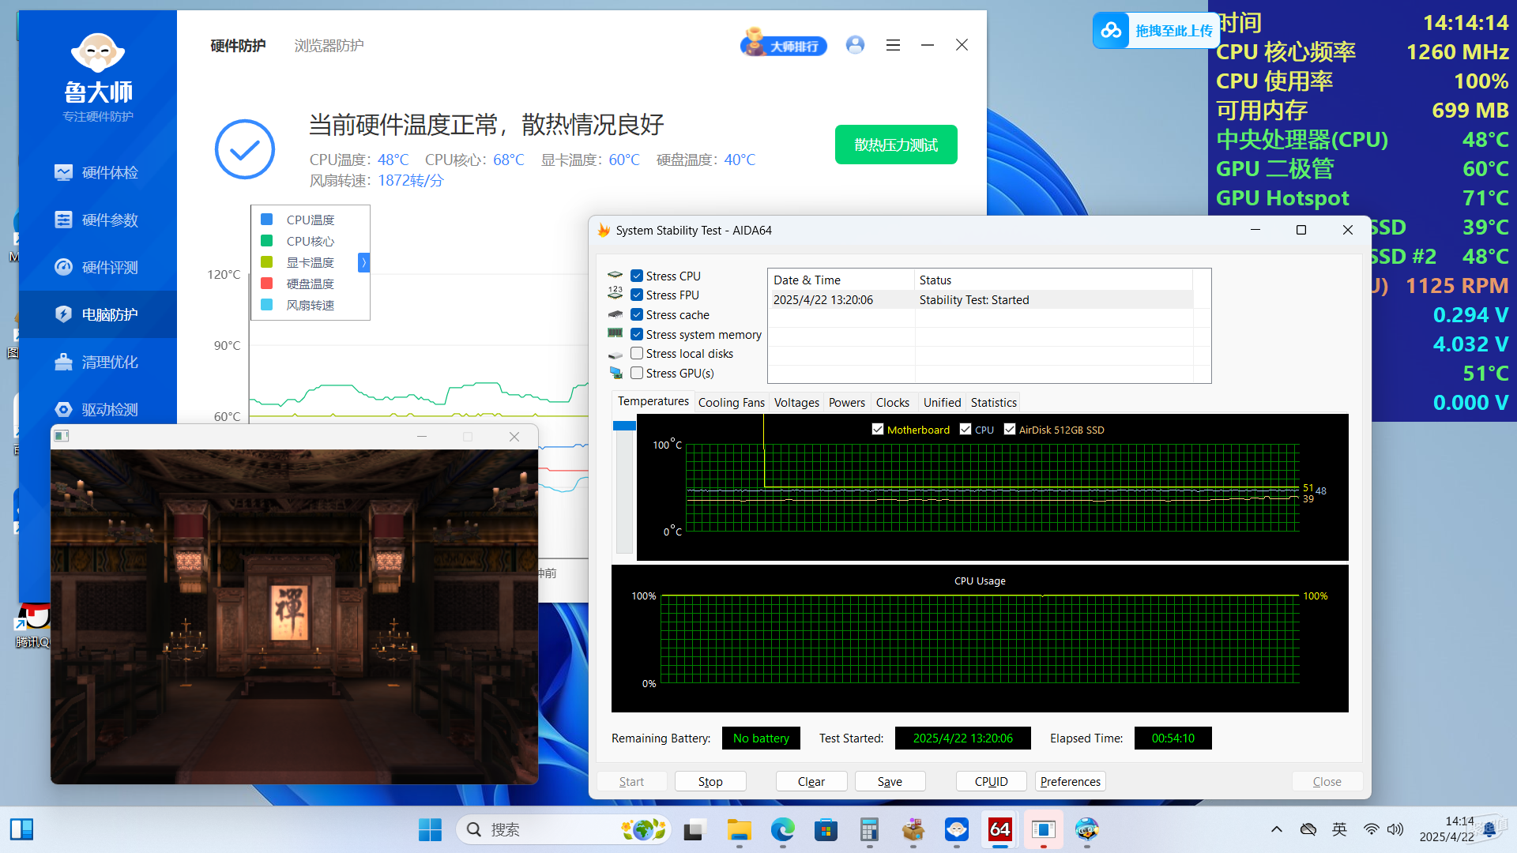Click the 散热压力测试 button
Screen dimensions: 1517x853
(896, 145)
